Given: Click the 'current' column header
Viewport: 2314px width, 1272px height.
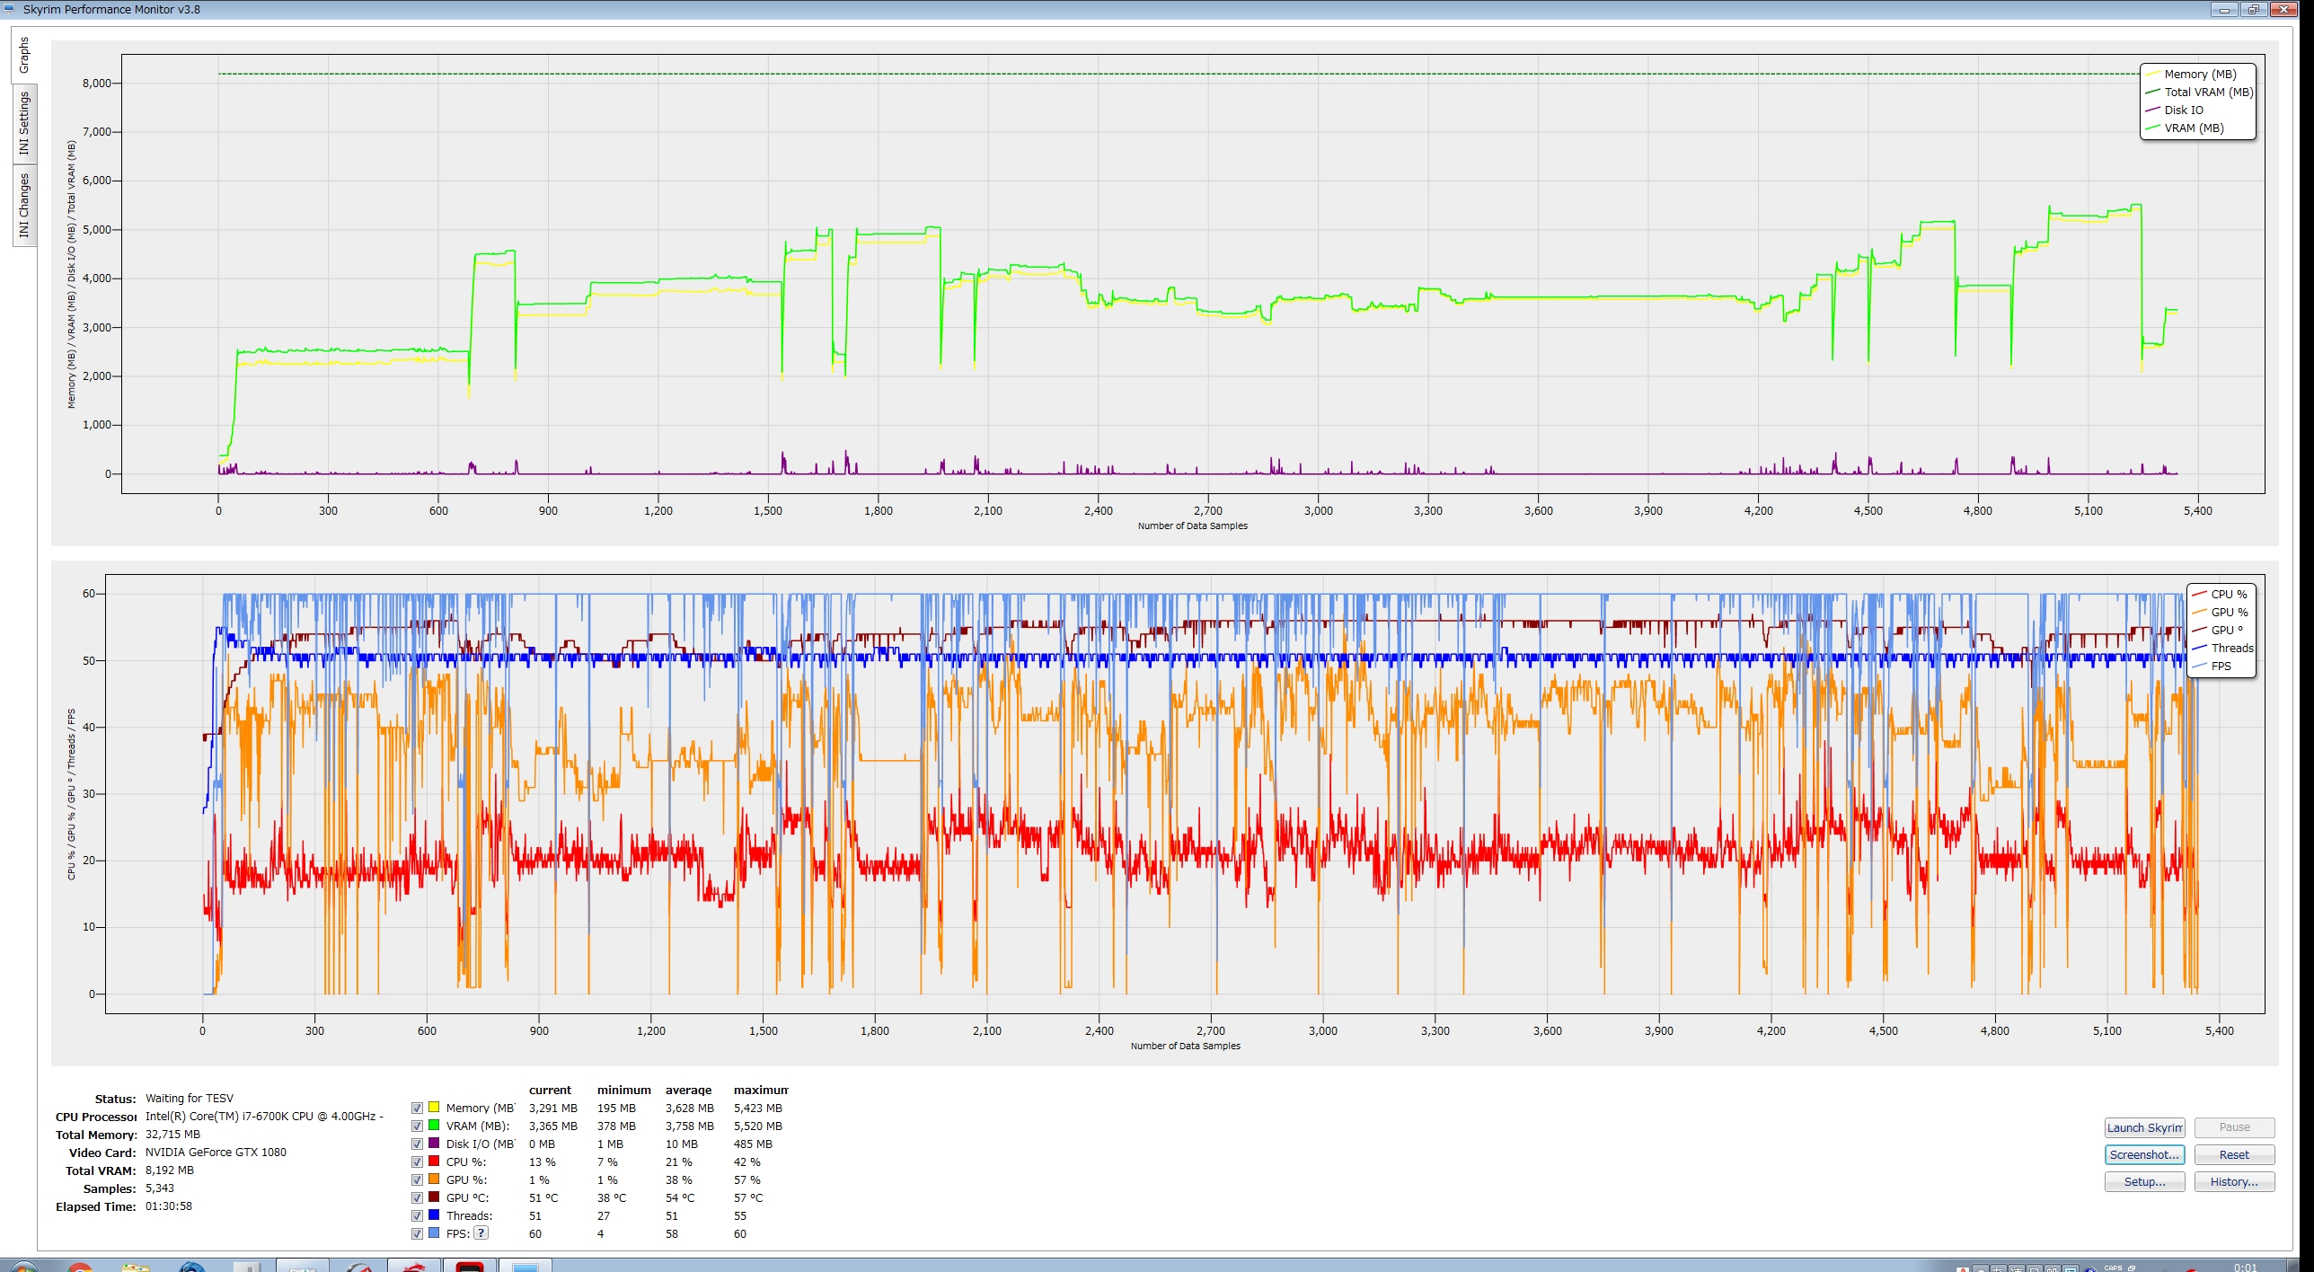Looking at the screenshot, I should (550, 1090).
